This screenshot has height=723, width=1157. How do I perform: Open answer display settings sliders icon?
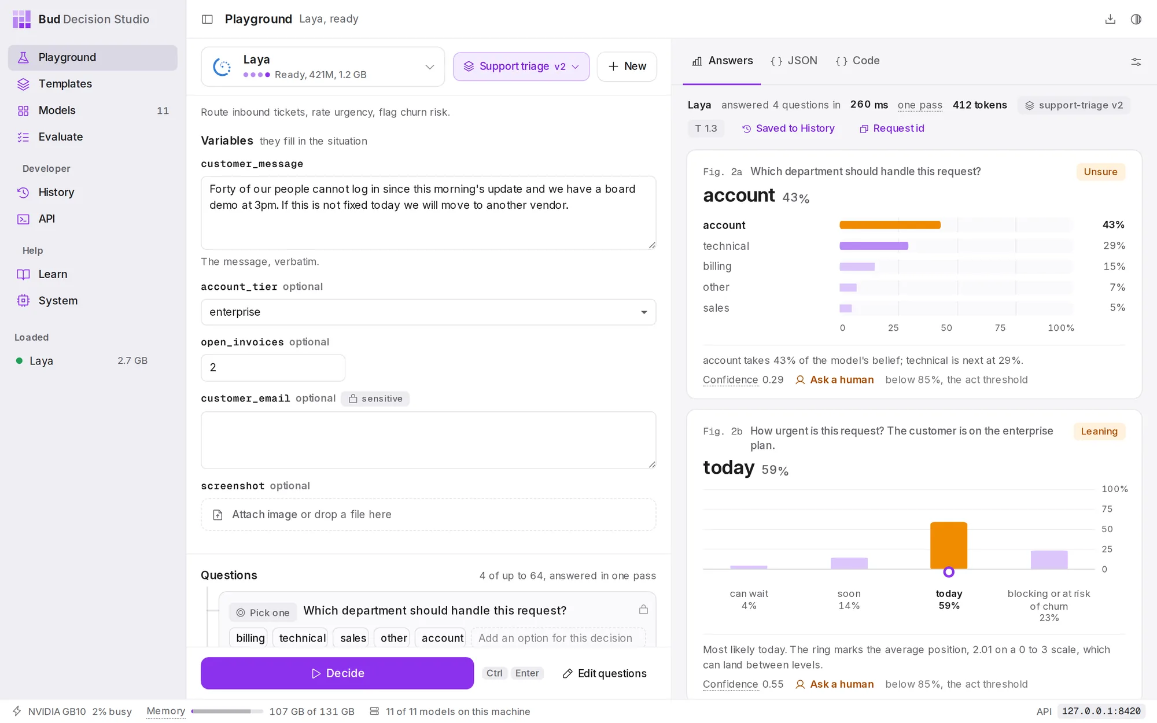click(1136, 61)
